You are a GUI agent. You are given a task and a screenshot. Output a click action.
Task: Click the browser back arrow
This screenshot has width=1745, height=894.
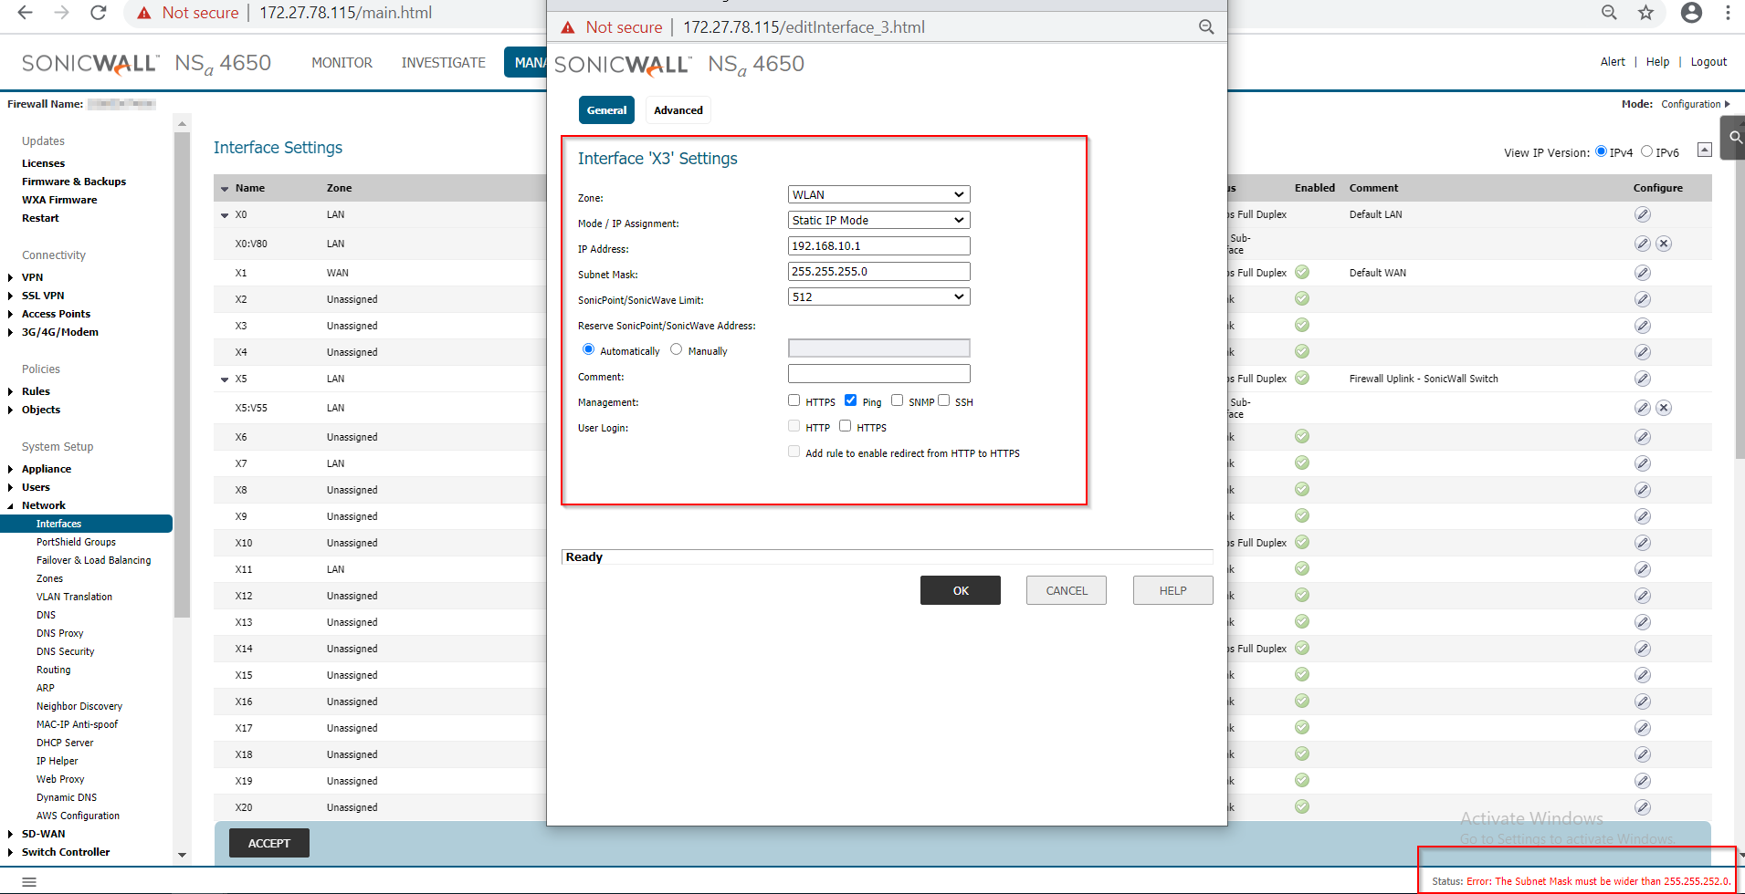(x=26, y=13)
